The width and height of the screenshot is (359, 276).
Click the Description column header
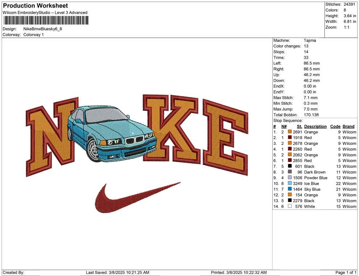pyautogui.click(x=315, y=126)
